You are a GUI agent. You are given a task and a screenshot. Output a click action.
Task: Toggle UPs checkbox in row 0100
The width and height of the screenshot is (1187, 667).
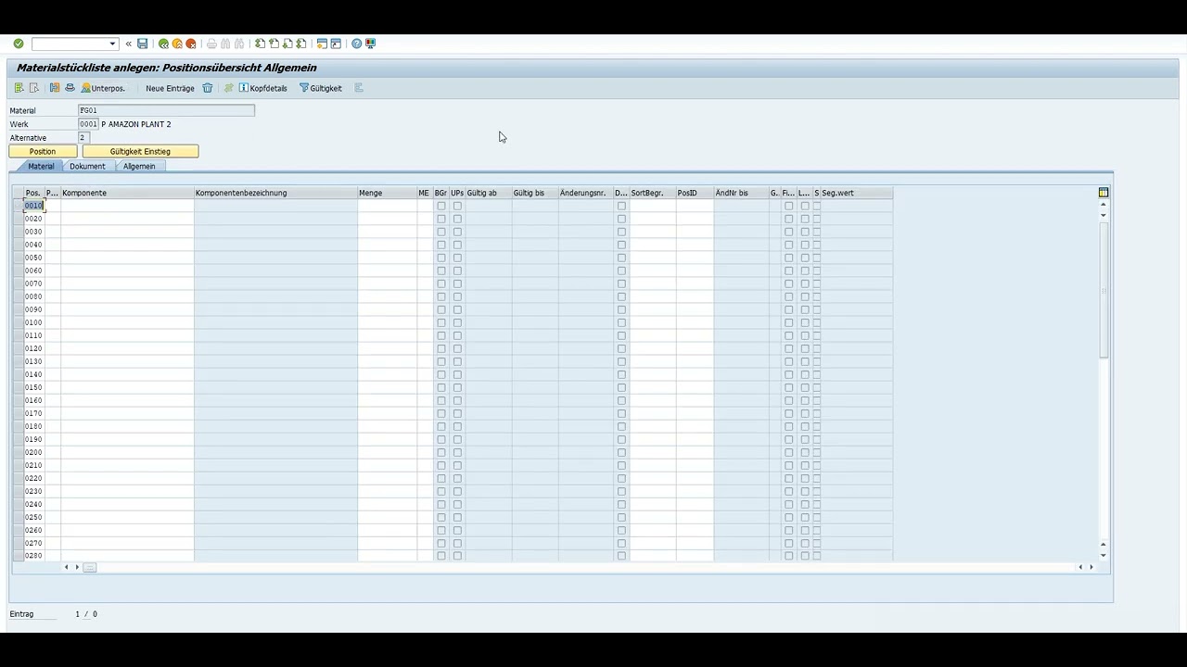[x=457, y=322]
